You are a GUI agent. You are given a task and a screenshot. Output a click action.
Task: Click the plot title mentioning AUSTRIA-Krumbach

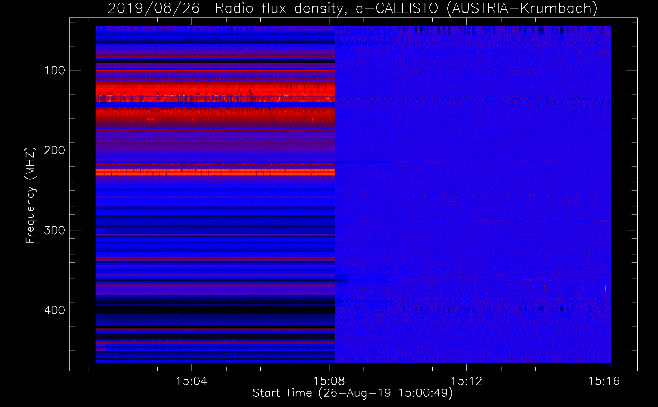pos(353,8)
